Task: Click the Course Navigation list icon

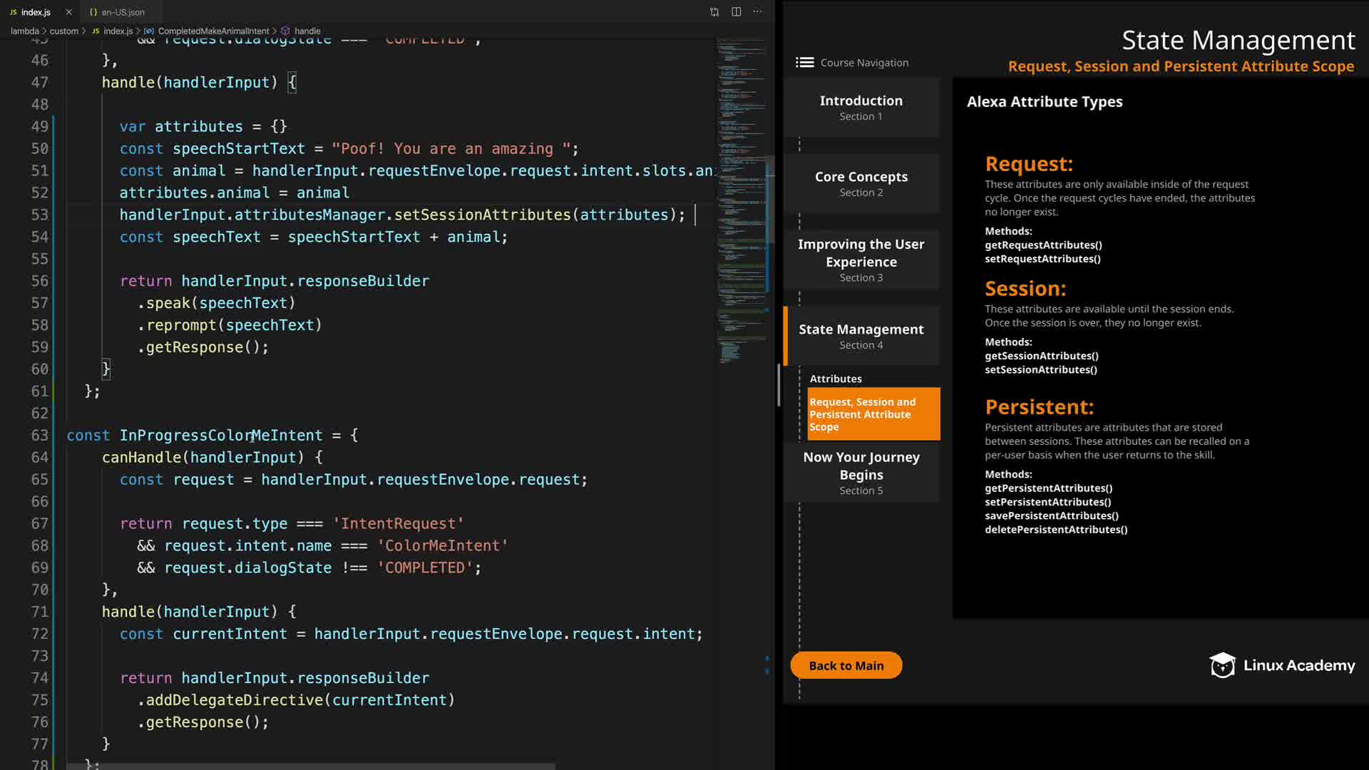Action: tap(804, 63)
